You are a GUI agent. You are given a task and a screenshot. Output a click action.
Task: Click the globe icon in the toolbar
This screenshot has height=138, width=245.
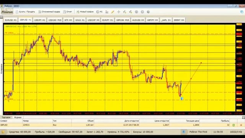(148, 12)
